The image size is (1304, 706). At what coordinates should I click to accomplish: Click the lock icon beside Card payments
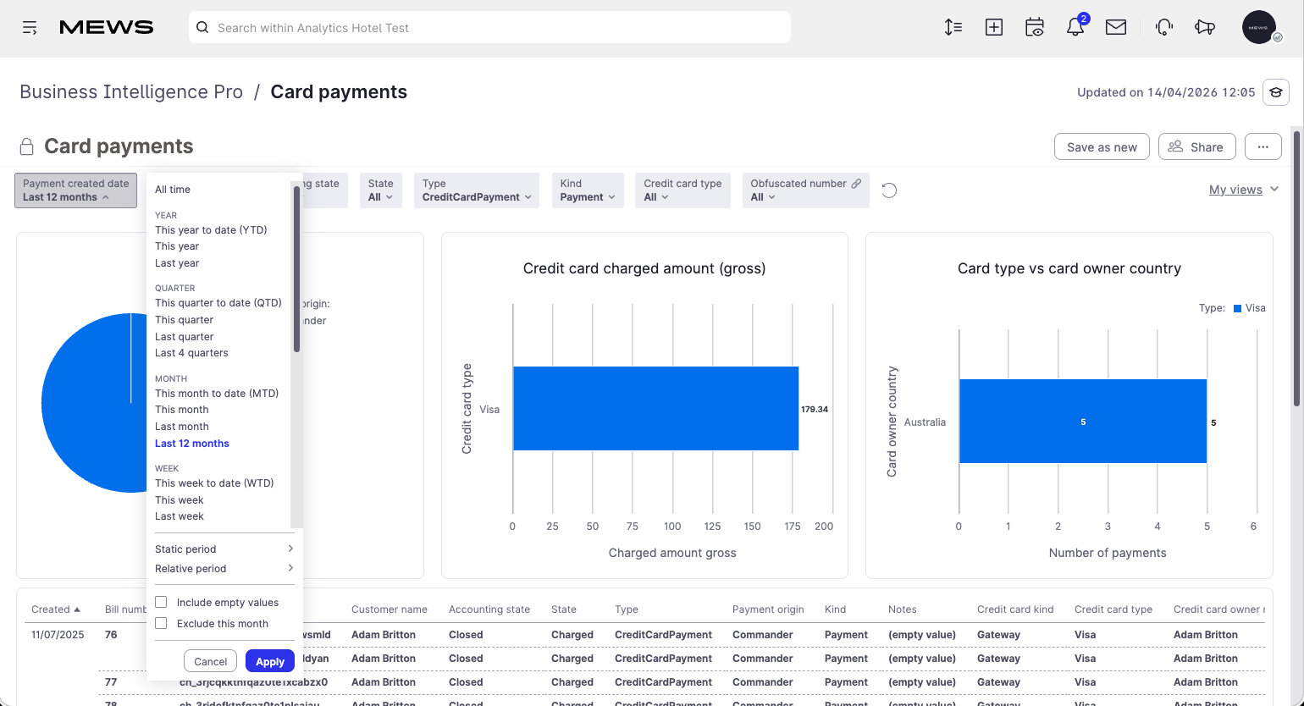tap(27, 146)
